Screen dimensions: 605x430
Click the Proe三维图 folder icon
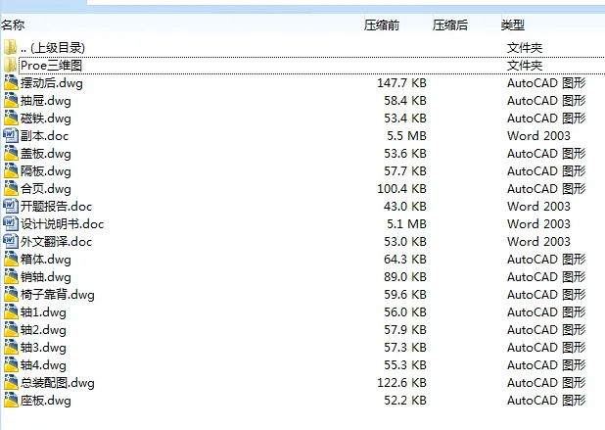[x=11, y=65]
